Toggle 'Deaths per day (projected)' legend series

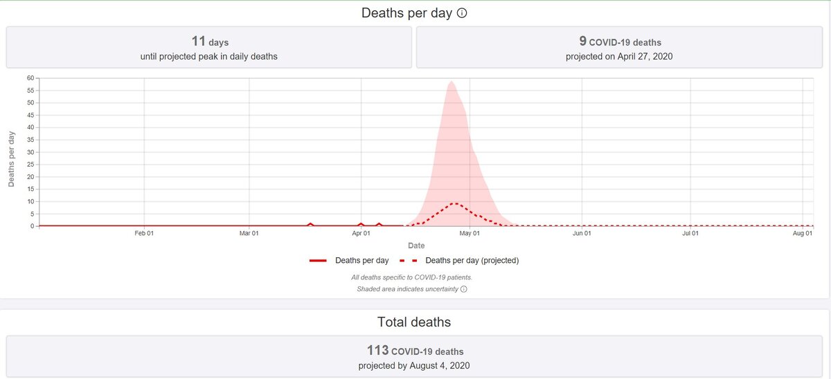460,261
